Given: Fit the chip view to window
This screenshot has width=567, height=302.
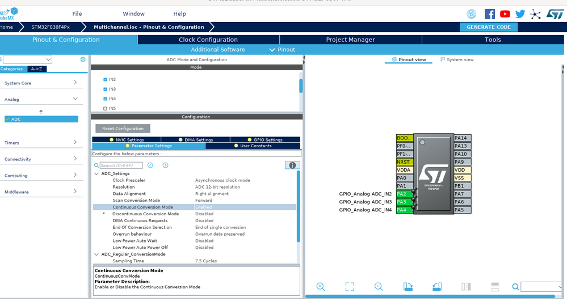Looking at the screenshot, I should [x=350, y=287].
